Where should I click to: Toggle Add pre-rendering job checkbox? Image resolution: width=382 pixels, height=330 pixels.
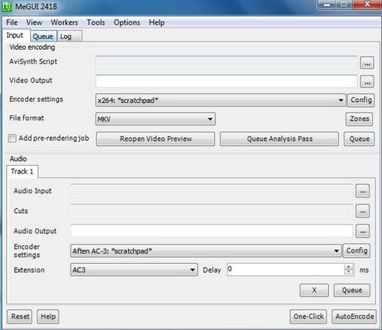[x=12, y=138]
